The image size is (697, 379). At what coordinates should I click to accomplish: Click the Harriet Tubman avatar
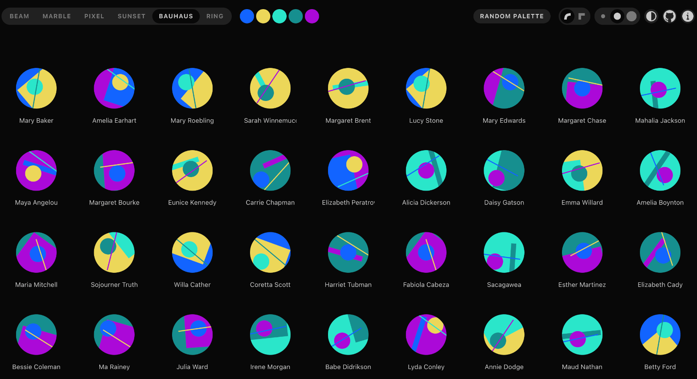348,252
